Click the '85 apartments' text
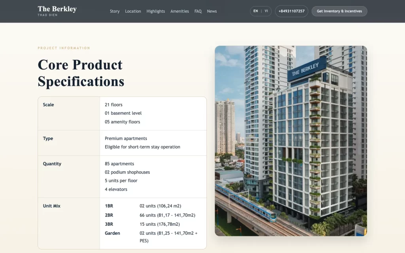 pos(119,164)
